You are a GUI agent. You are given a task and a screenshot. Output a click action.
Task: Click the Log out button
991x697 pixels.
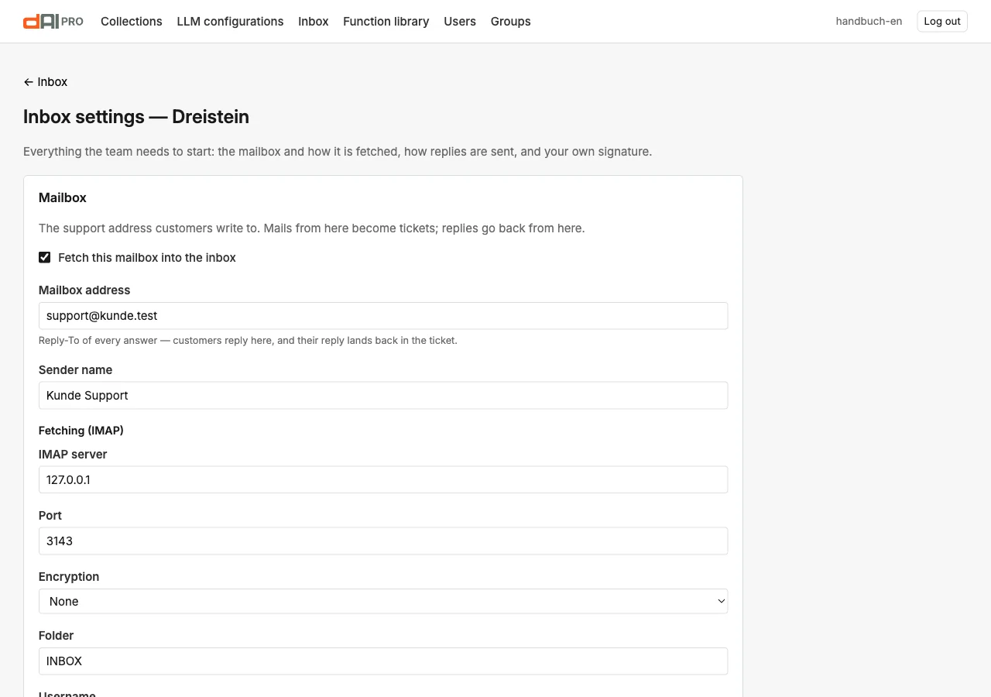pyautogui.click(x=942, y=22)
